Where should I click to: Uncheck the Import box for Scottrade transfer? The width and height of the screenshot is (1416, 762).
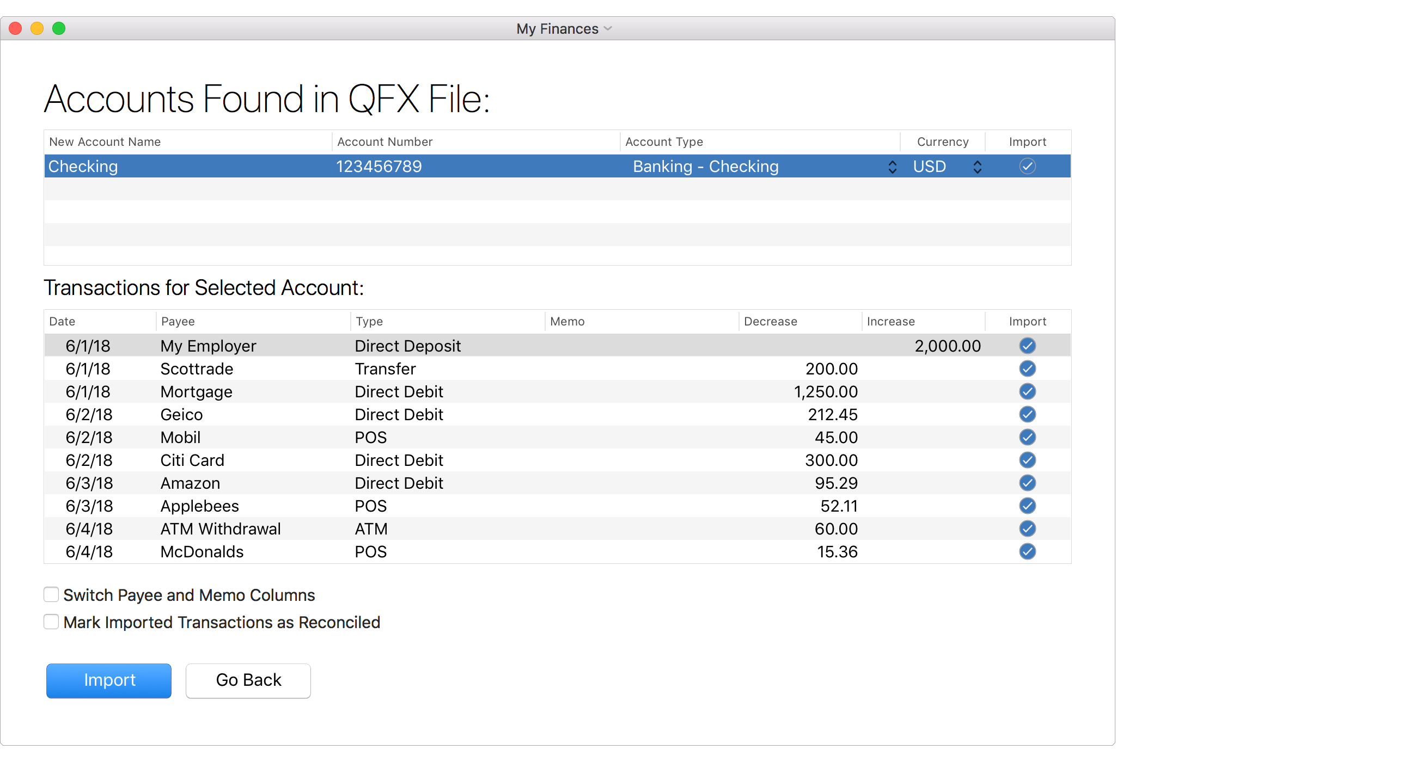pos(1027,368)
